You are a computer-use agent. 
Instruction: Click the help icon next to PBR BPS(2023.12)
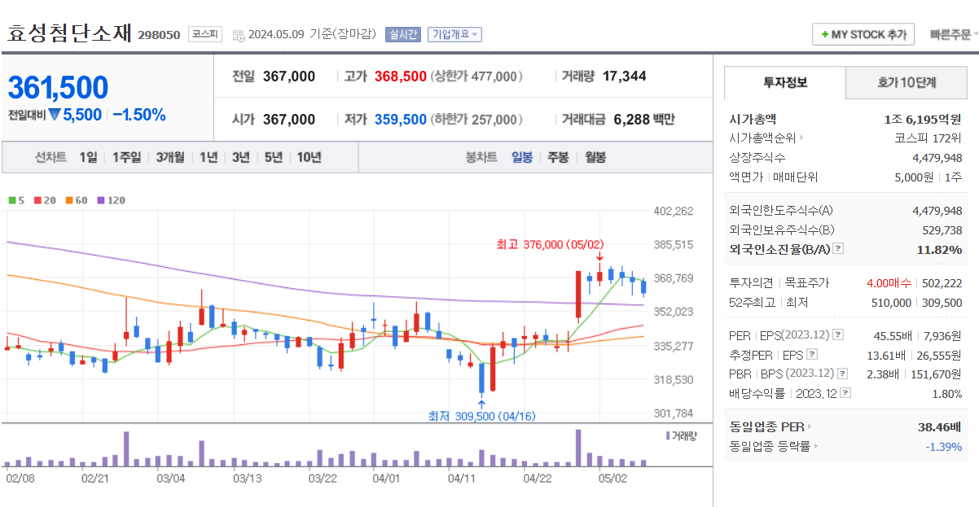(x=841, y=374)
